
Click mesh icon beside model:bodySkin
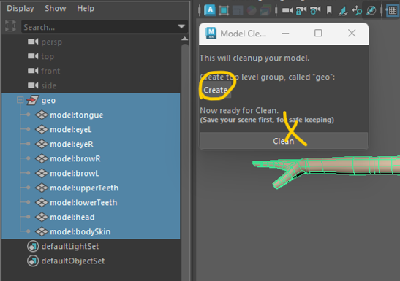pos(42,231)
